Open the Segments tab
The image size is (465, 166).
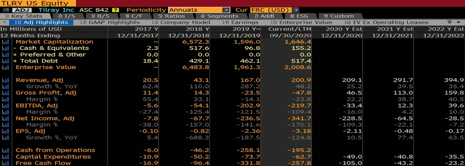tap(219, 16)
